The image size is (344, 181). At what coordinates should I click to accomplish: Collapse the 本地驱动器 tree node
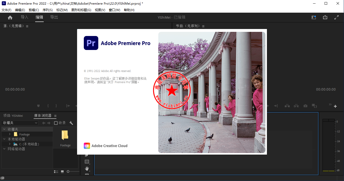coord(4,139)
